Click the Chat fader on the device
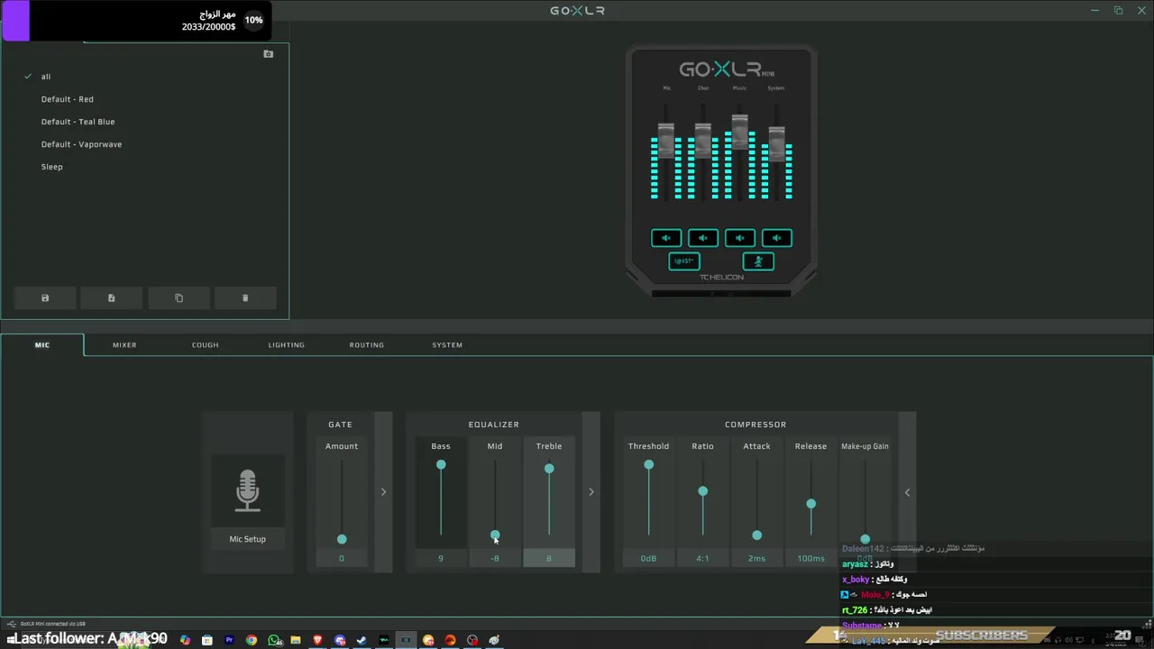The width and height of the screenshot is (1154, 649). click(x=703, y=141)
